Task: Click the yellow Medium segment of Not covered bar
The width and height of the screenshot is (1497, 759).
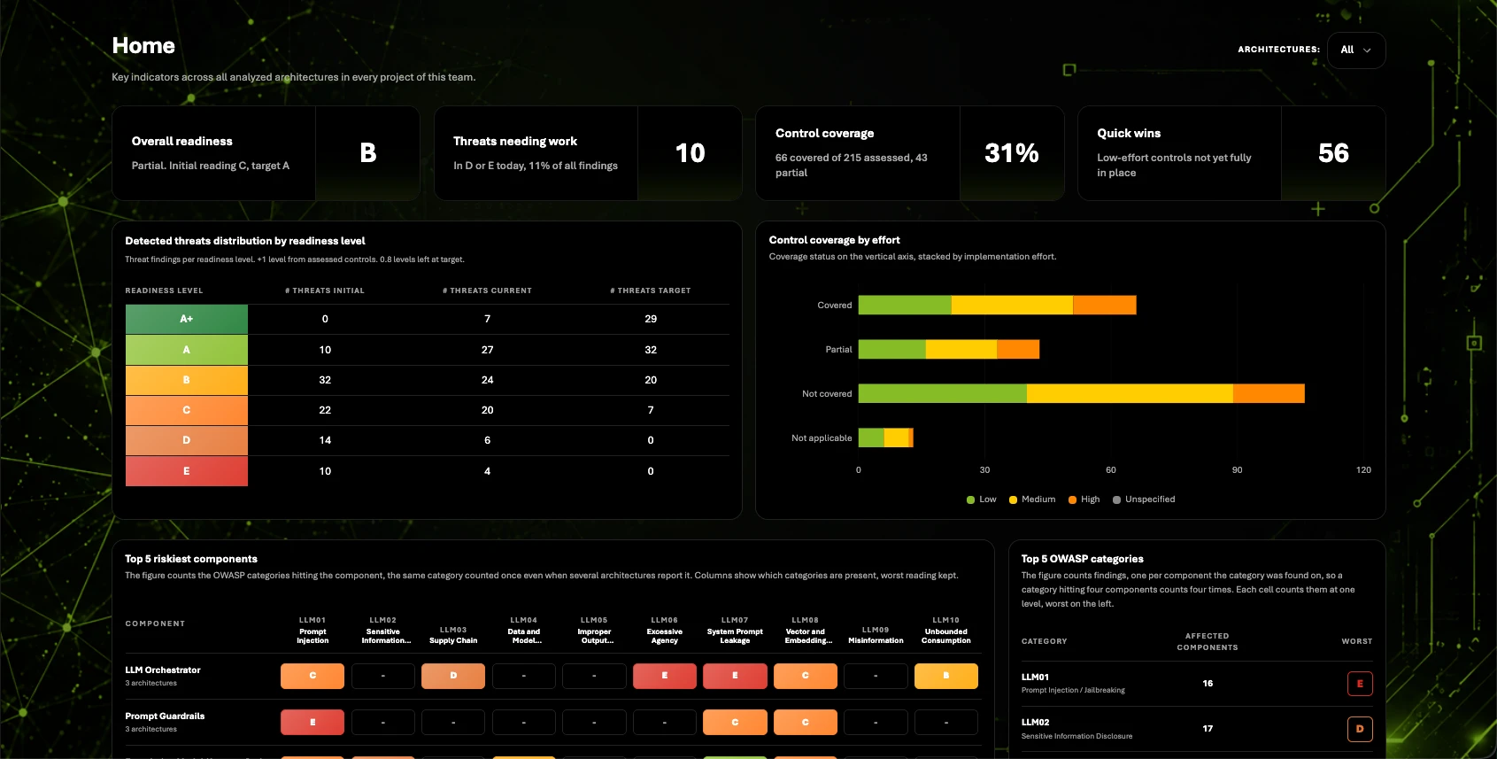Action: 1130,393
